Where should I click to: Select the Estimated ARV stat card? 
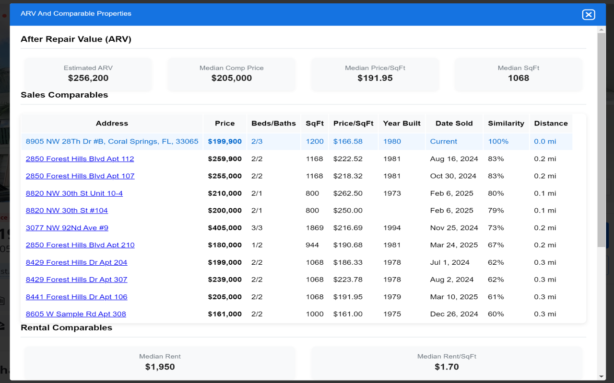(x=88, y=74)
